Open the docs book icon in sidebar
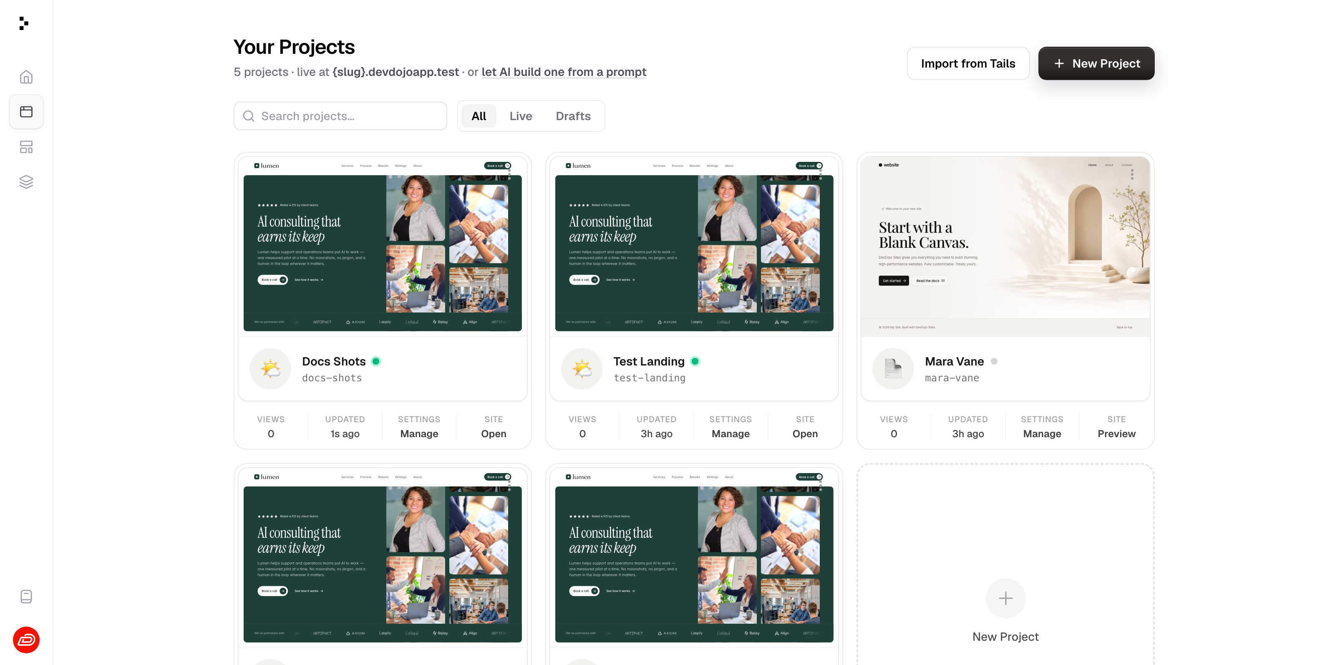 pyautogui.click(x=26, y=597)
